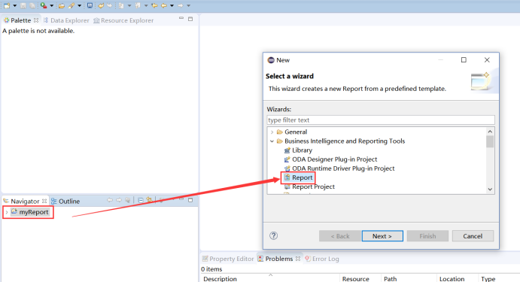The image size is (520, 282).
Task: Minimize the Palette panel
Action: 181,19
